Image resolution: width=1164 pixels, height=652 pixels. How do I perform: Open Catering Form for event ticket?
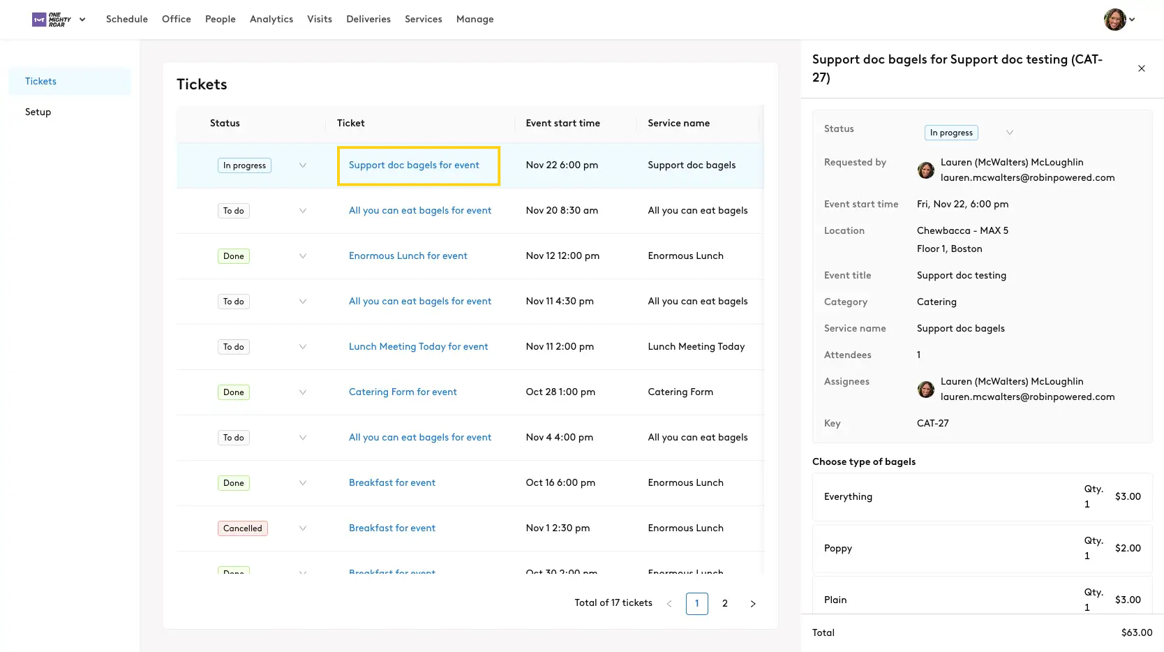click(x=403, y=392)
